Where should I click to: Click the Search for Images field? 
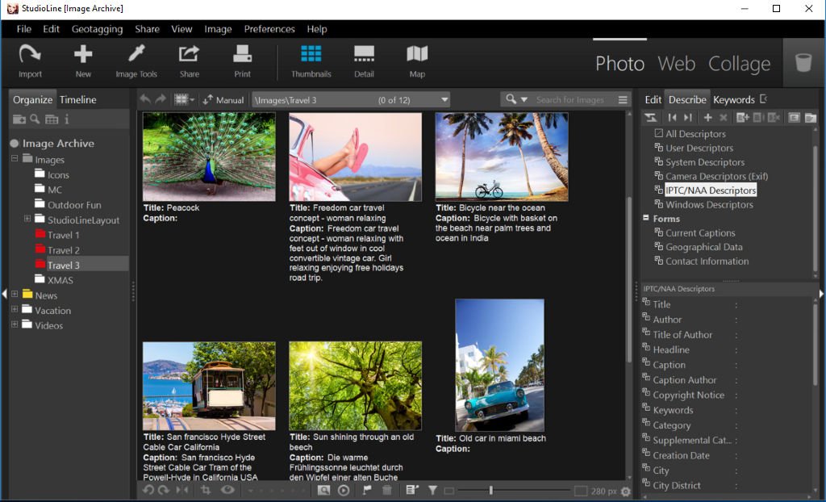click(570, 99)
